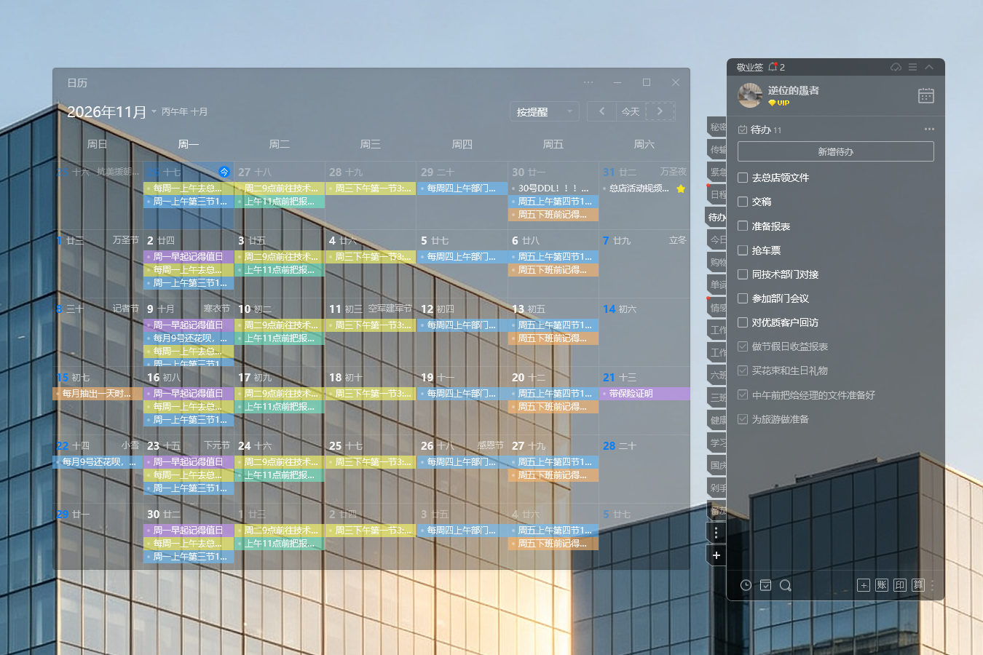Click the star on the 总店活动视频 event
This screenshot has height=655, width=983.
[x=681, y=188]
